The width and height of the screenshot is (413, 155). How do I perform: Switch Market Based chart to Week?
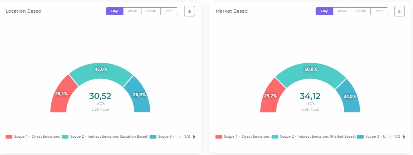[342, 11]
